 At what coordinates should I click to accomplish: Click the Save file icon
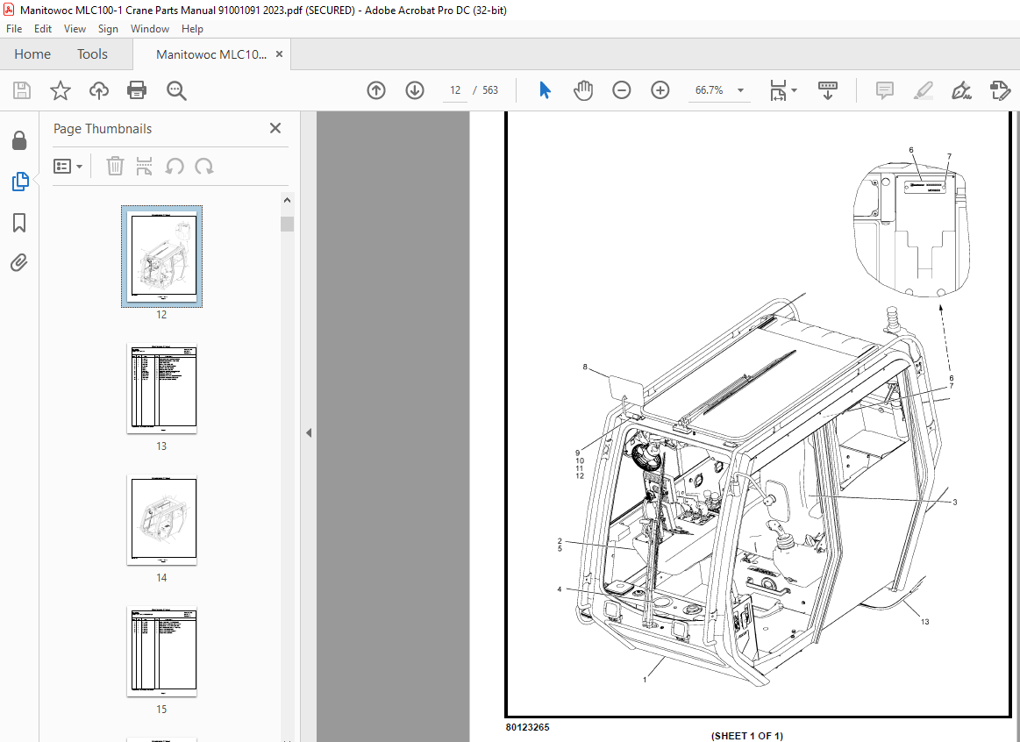tap(22, 90)
